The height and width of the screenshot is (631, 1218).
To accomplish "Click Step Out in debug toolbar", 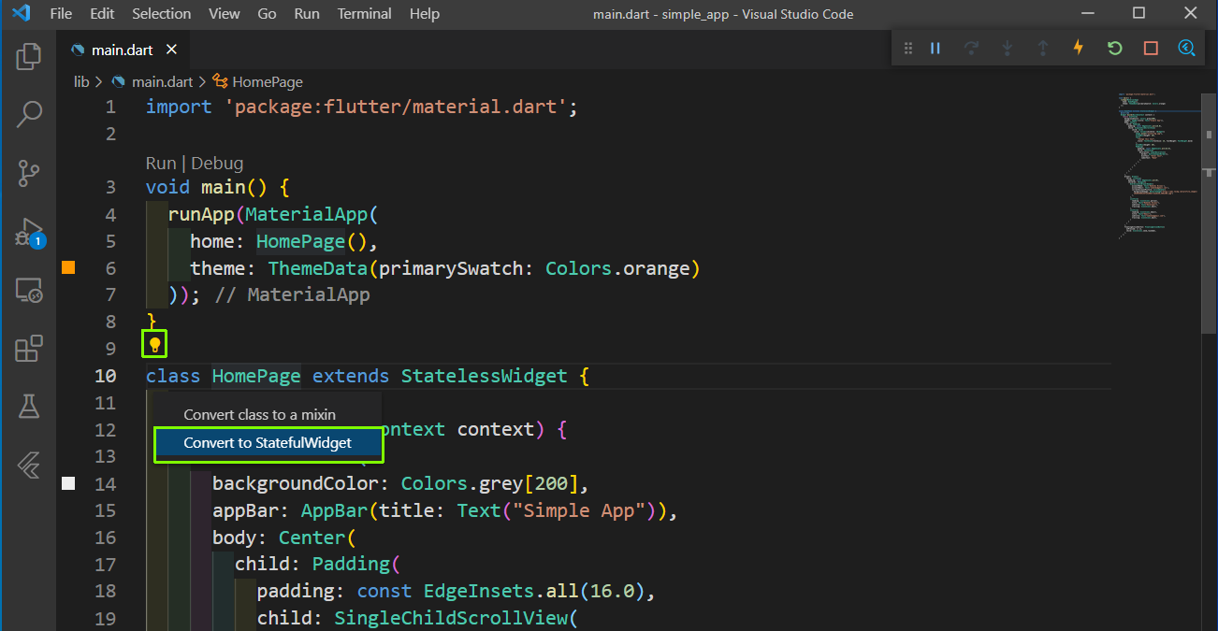I will (1043, 49).
